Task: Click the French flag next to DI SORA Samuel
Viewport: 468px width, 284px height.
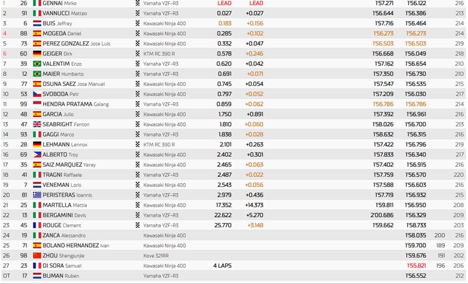Action: tap(37, 266)
